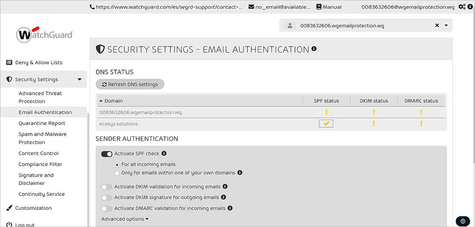Screen dimensions: 475x227
Task: Open the help question mark icon
Action: click(x=462, y=221)
